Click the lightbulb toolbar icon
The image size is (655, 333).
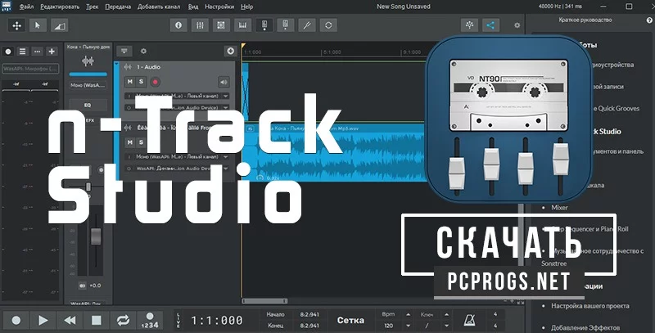[x=469, y=25]
